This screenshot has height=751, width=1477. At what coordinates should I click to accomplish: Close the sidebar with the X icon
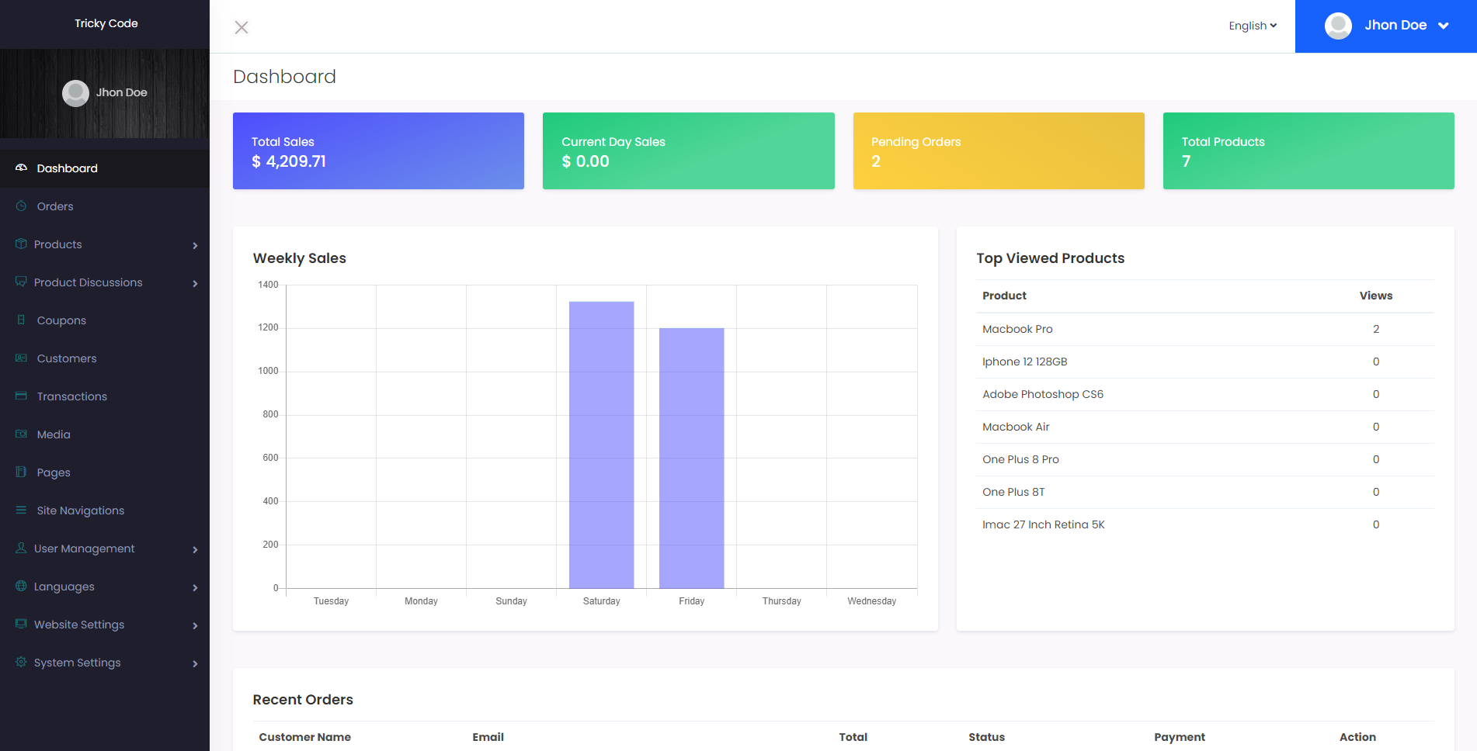(x=242, y=28)
